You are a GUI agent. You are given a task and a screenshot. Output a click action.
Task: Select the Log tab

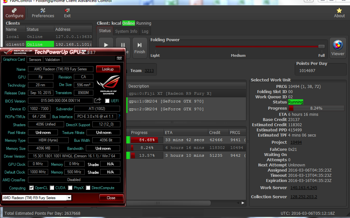tap(145, 31)
